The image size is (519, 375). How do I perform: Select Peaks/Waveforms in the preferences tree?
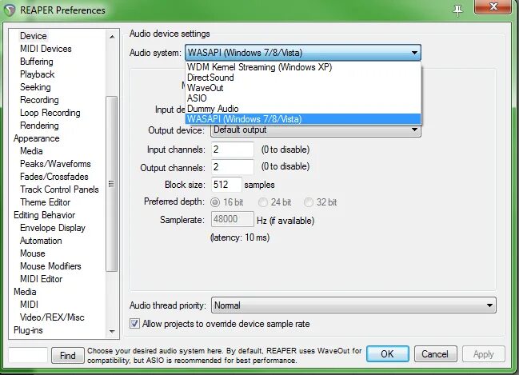tap(55, 164)
